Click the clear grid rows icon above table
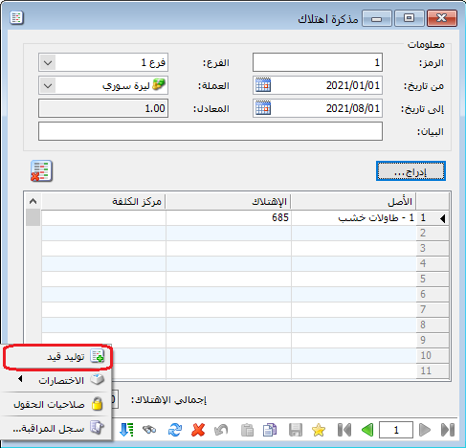 [x=41, y=171]
